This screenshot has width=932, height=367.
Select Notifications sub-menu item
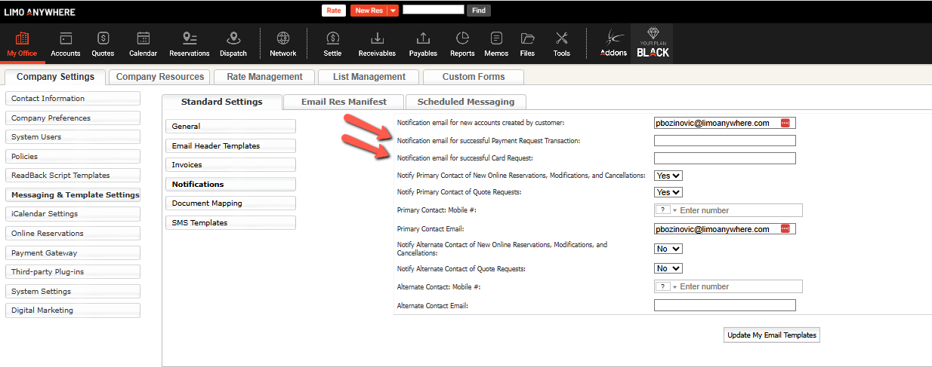(230, 185)
